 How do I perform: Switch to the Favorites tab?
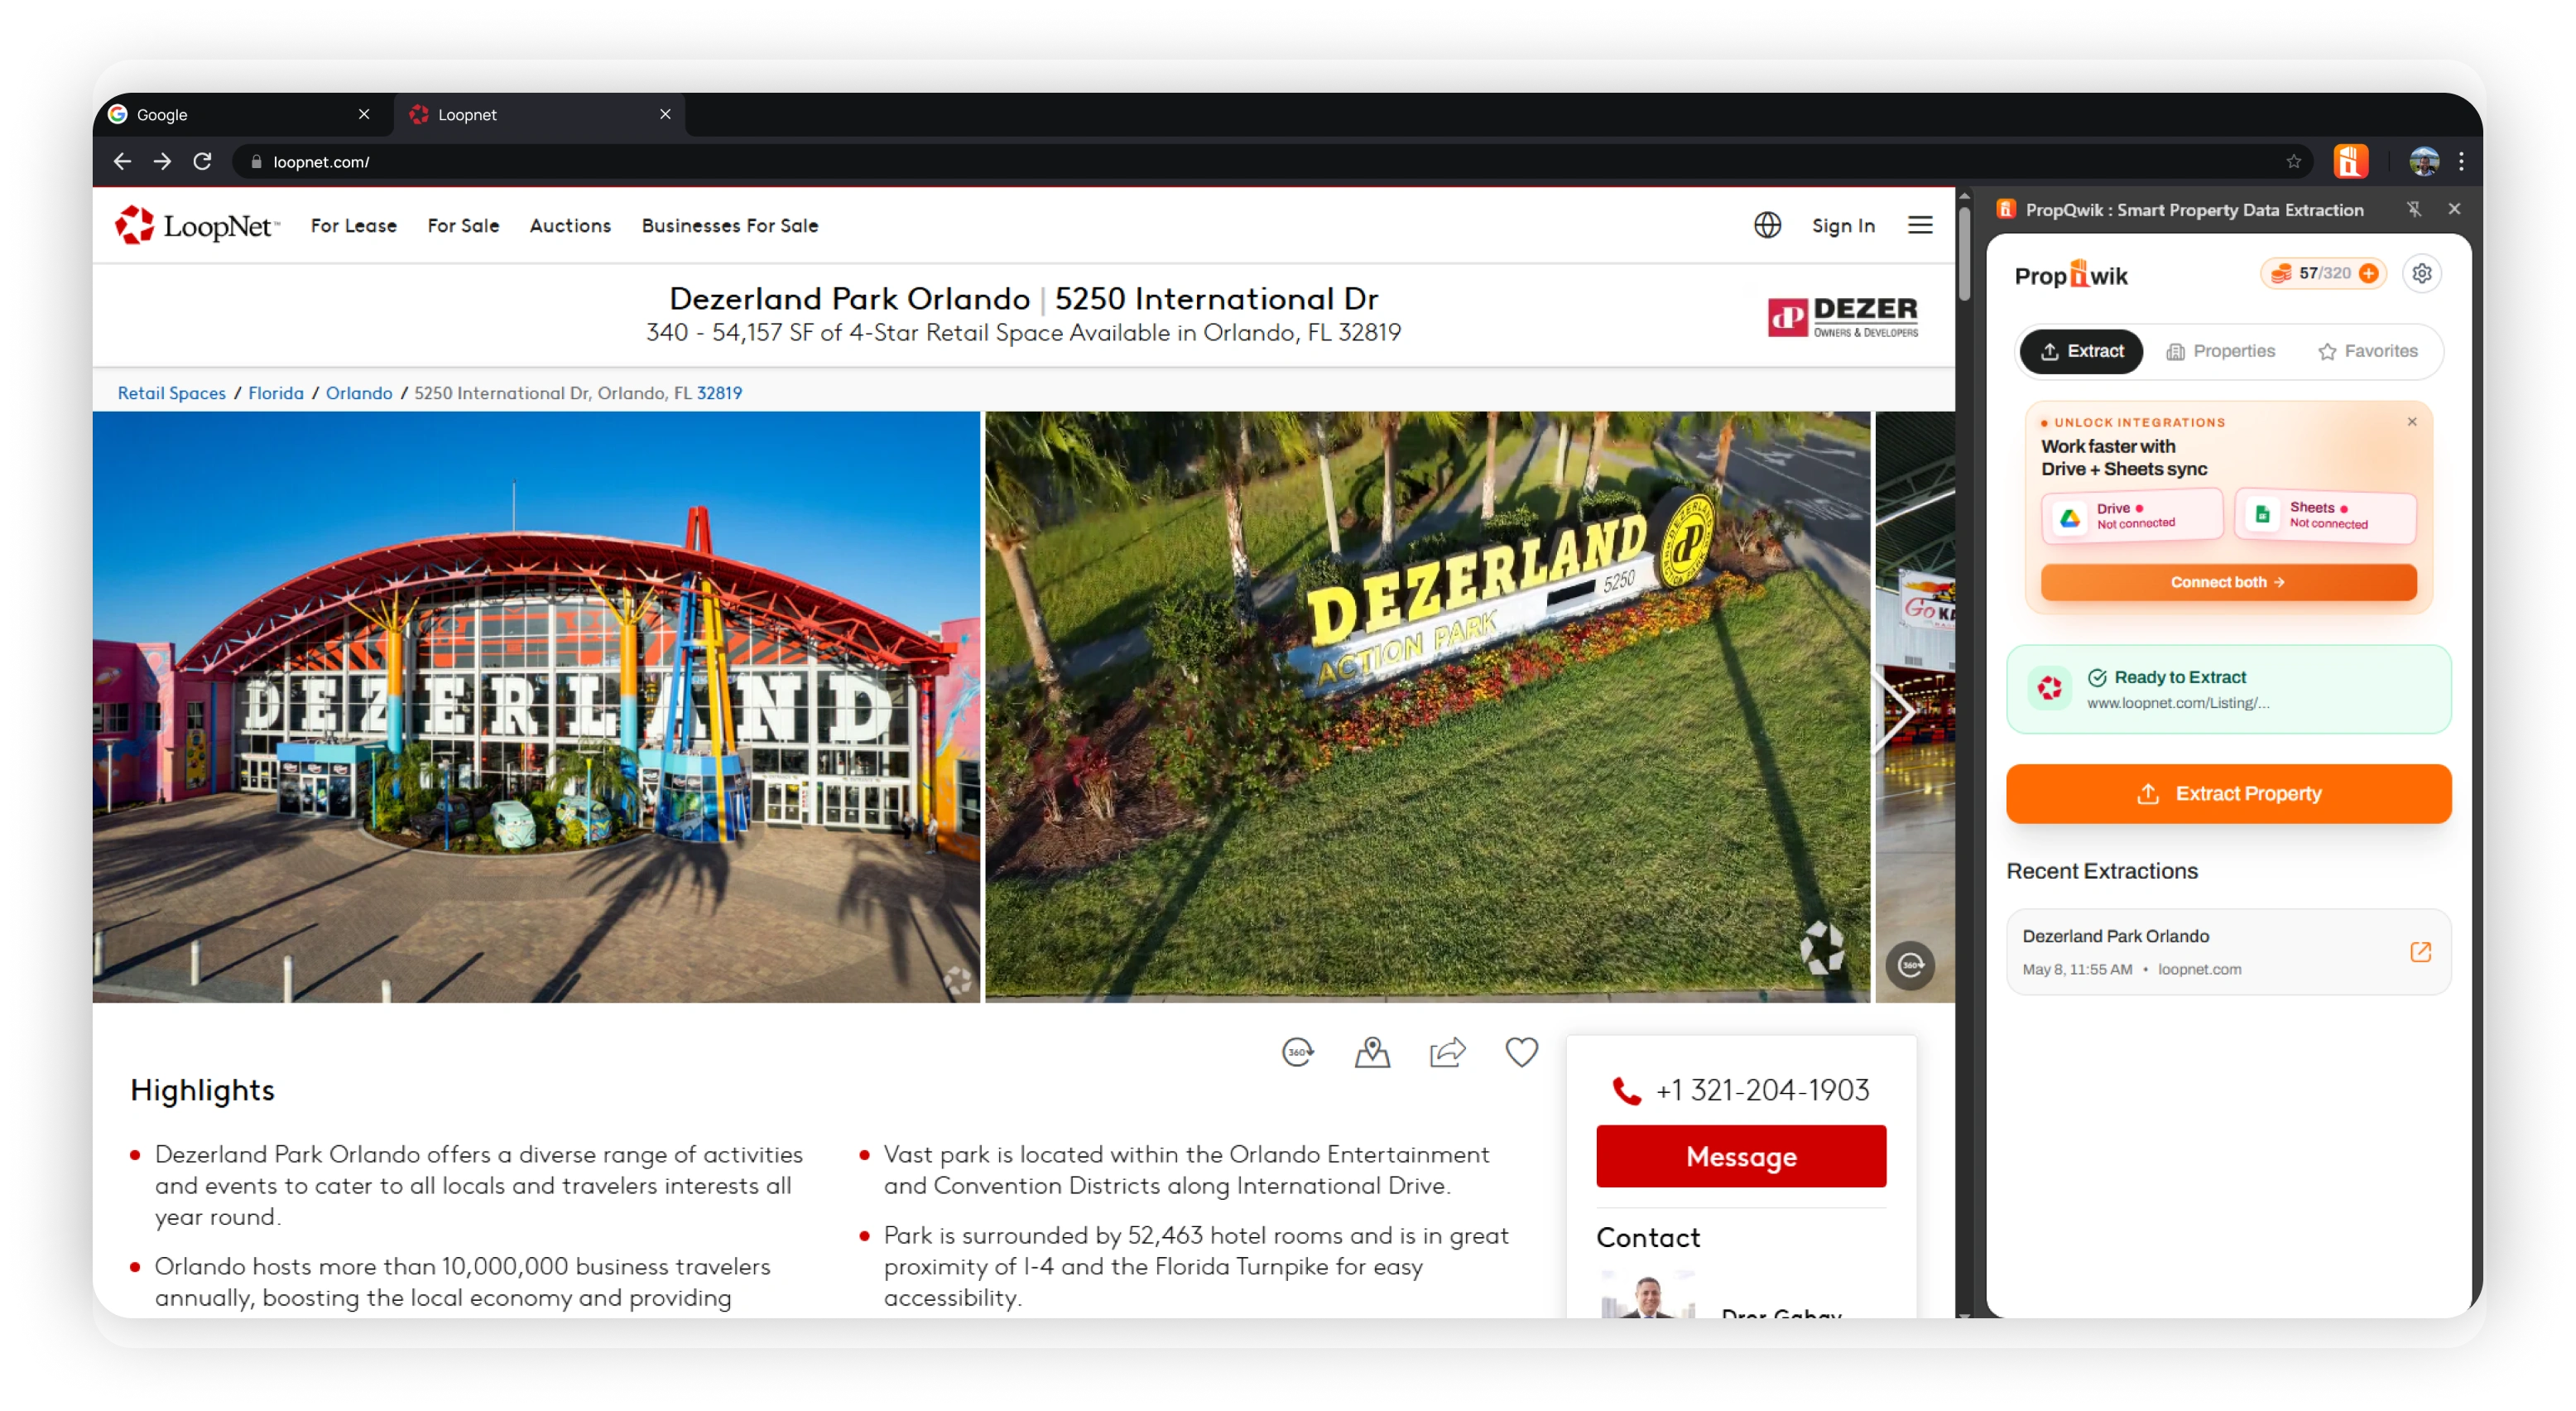(2367, 351)
